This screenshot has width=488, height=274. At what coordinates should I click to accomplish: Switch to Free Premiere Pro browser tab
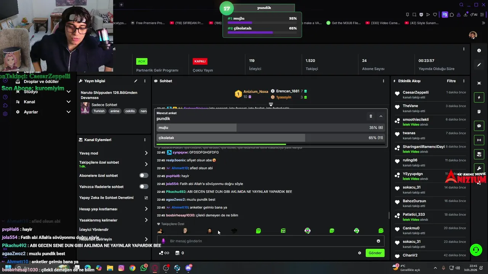147,23
